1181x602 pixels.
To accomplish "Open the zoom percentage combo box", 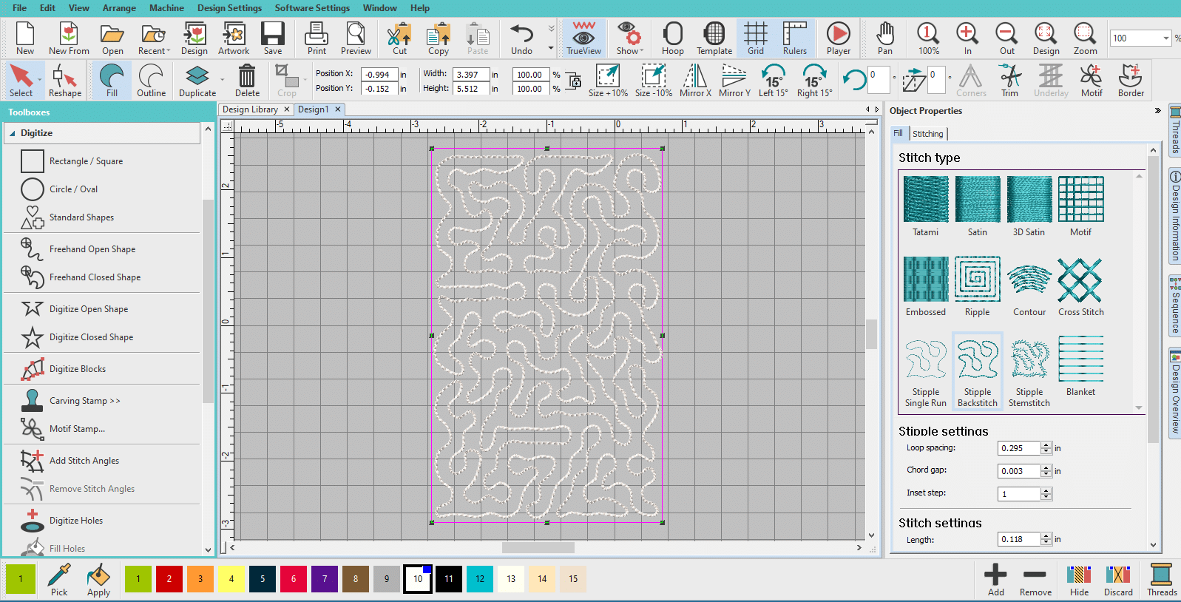I will tap(1166, 38).
